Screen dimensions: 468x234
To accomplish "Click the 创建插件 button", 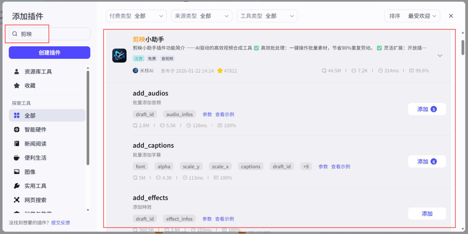I will coord(49,52).
